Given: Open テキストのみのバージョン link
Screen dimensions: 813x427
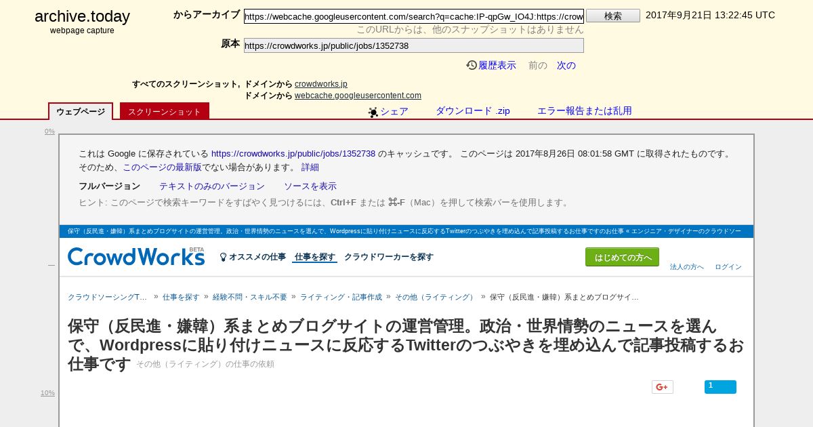Looking at the screenshot, I should tap(212, 186).
